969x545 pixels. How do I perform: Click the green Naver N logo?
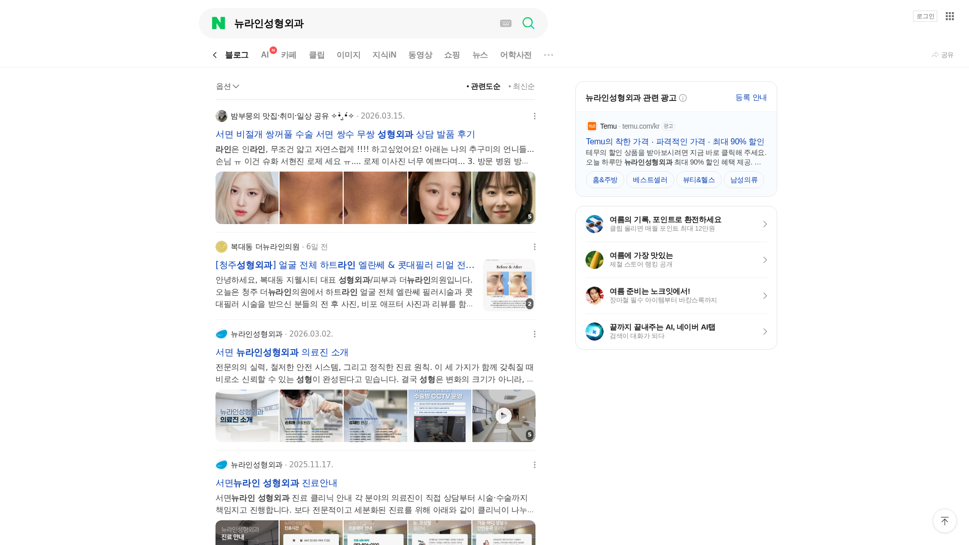coord(219,23)
